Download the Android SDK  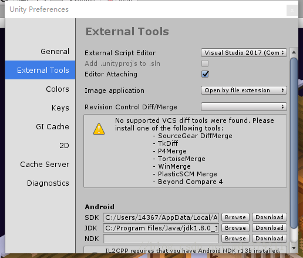pyautogui.click(x=270, y=217)
